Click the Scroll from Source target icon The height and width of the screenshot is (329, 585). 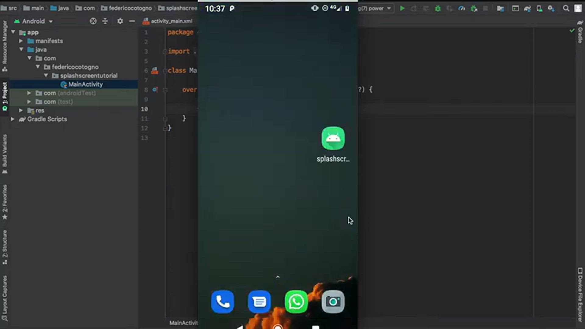pyautogui.click(x=93, y=21)
